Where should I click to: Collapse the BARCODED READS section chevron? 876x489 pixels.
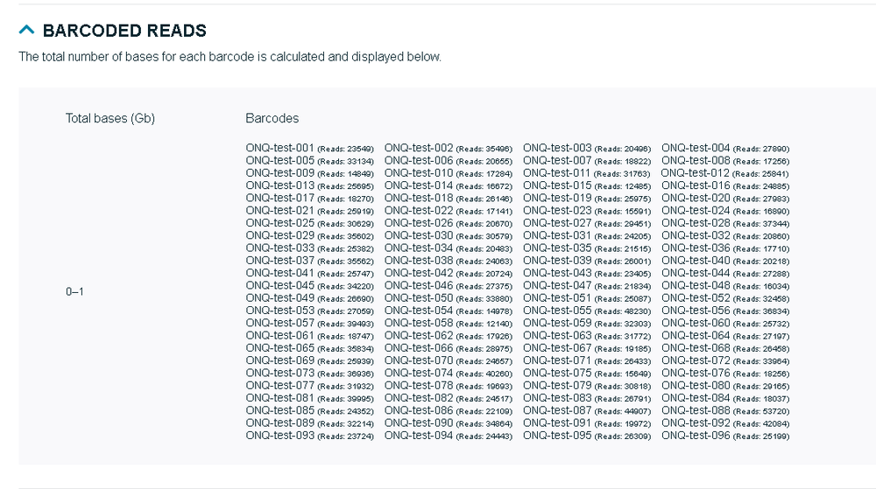pyautogui.click(x=26, y=30)
